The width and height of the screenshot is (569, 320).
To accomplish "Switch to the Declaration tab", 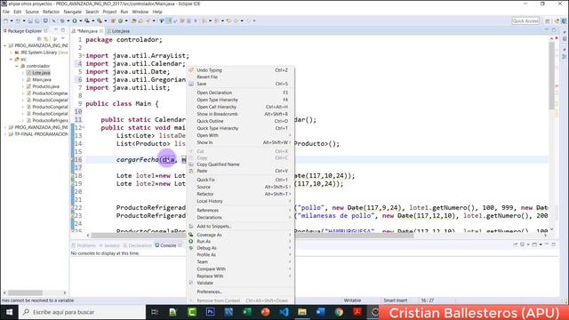I will [x=138, y=245].
